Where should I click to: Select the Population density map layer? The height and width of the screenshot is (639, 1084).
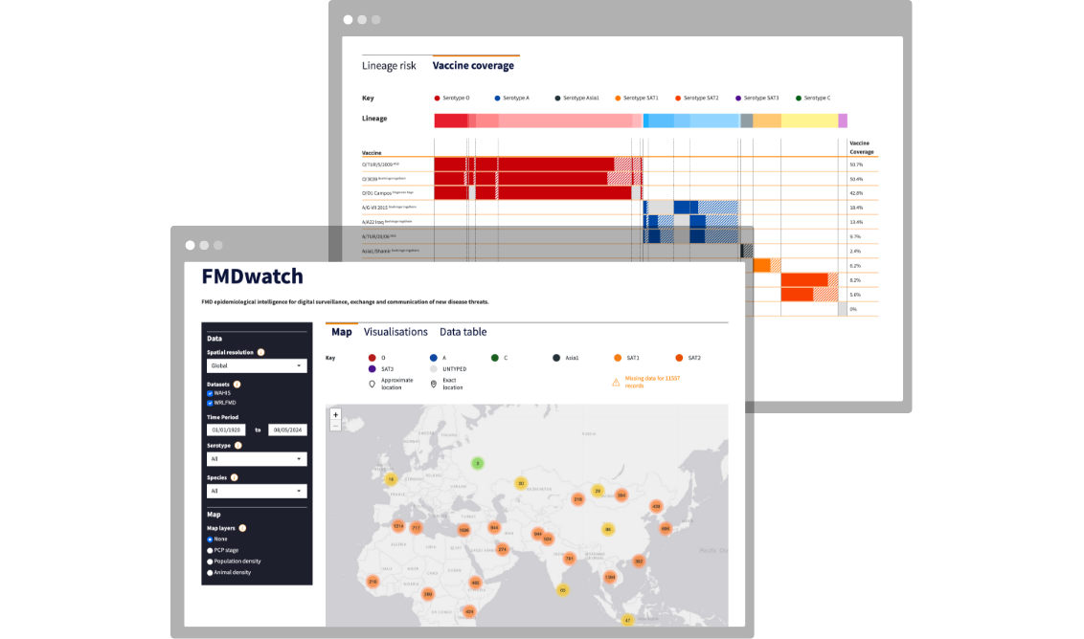(x=210, y=562)
